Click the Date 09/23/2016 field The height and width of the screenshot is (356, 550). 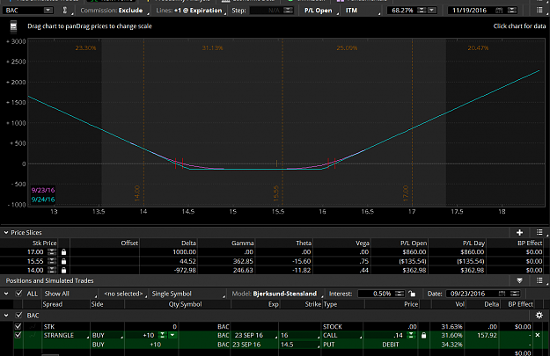(x=471, y=294)
